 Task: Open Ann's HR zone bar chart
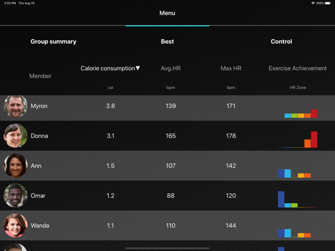tap(297, 173)
